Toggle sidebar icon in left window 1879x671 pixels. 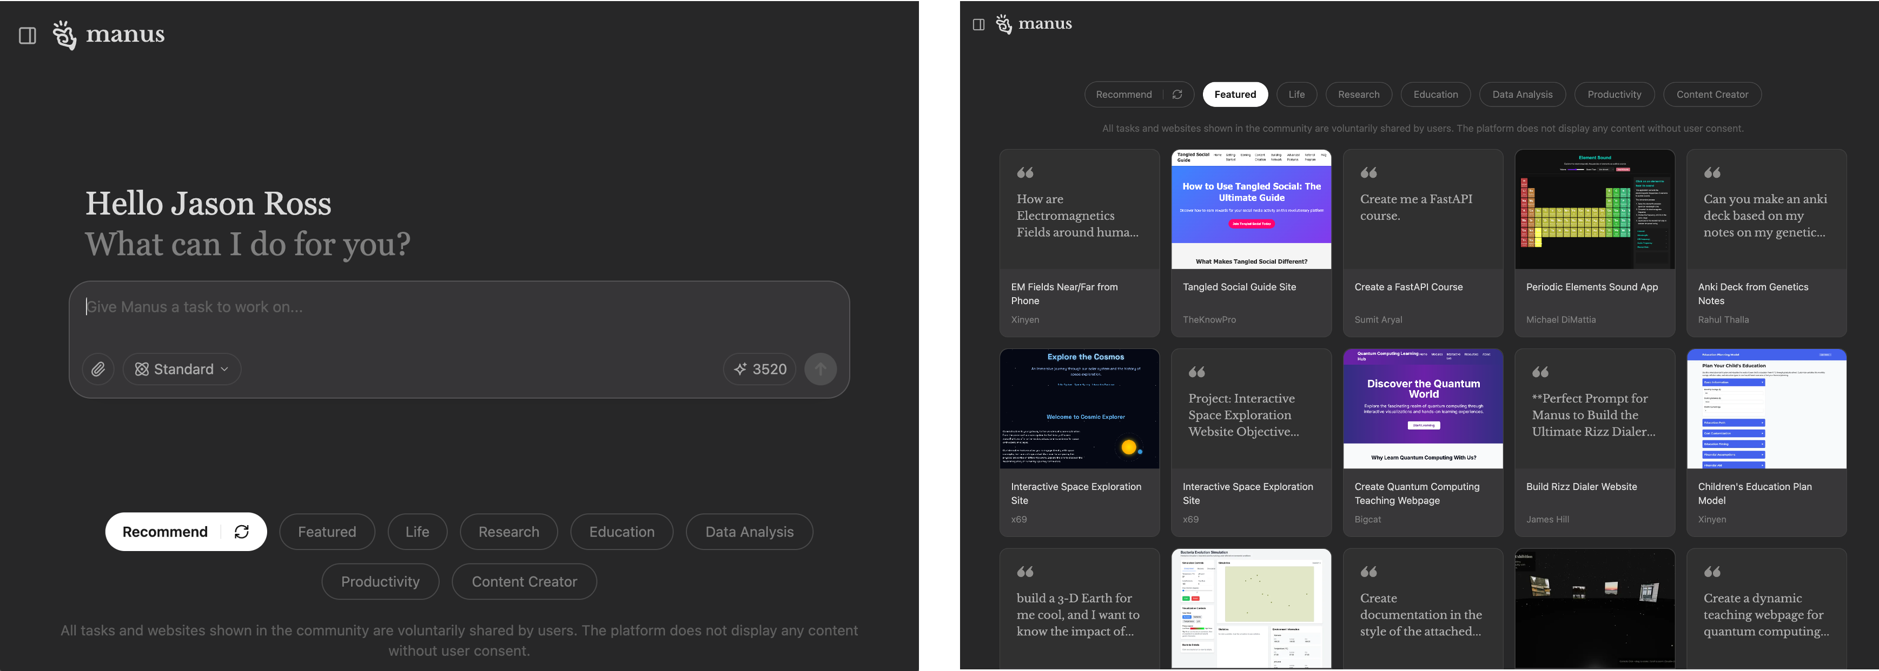(28, 36)
